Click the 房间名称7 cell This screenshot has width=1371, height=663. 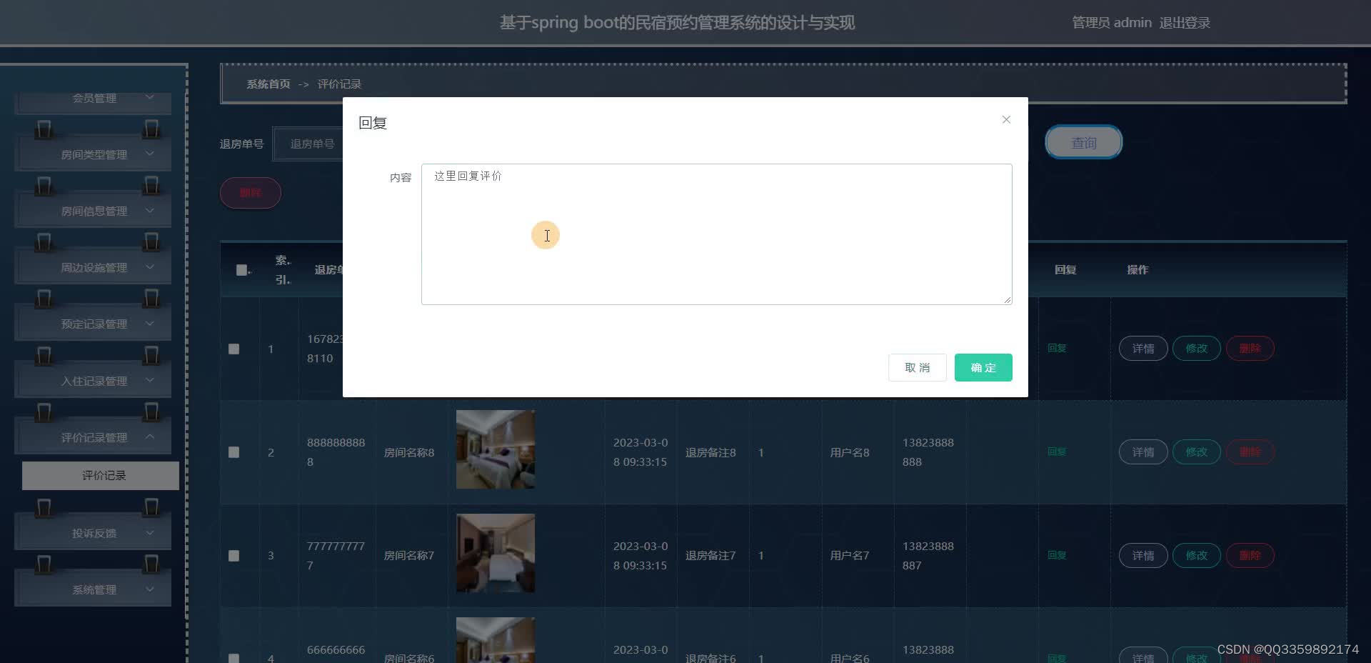[x=409, y=556]
